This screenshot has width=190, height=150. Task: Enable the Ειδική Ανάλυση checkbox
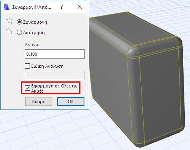click(27, 66)
